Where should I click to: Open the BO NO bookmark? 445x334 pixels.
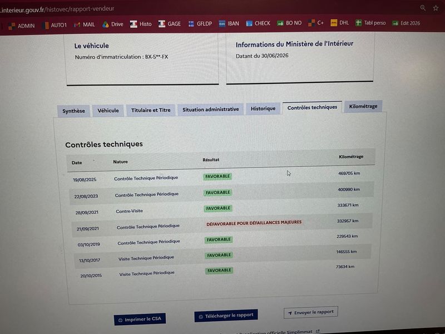pyautogui.click(x=289, y=23)
